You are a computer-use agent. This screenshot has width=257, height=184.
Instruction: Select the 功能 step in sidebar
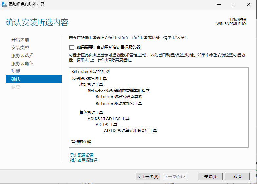pos(16,71)
